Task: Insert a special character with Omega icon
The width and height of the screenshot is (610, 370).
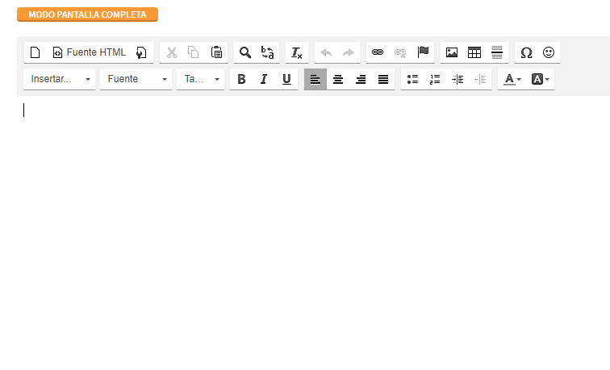Action: tap(526, 52)
